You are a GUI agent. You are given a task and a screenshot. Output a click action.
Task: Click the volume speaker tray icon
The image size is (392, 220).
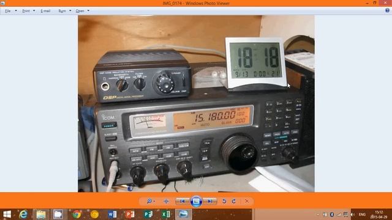tap(353, 215)
